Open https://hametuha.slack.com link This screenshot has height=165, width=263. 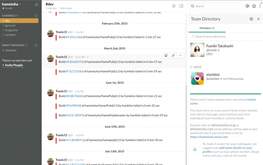209,137
